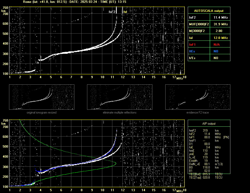Click the 'eliminate multiple reflections' thumbnail
Image resolution: width=250 pixels, height=193 pixels.
(120, 97)
